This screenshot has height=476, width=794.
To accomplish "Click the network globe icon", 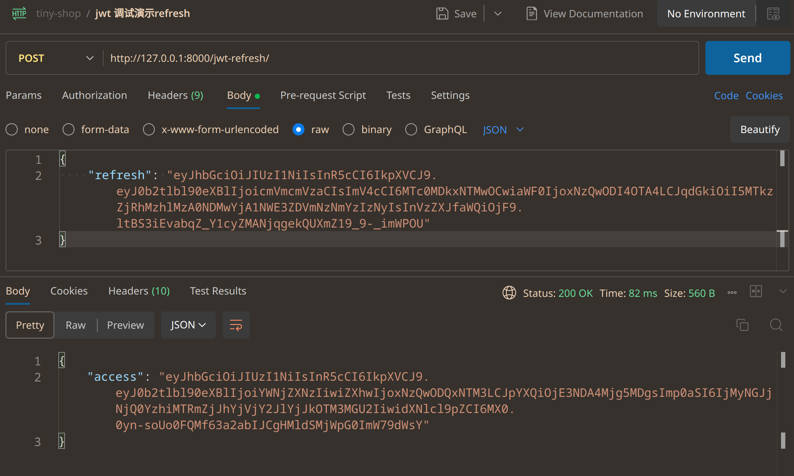I will coord(509,293).
